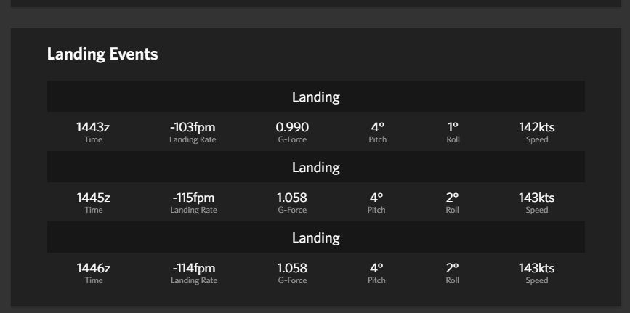Click the 143kts speed in 1445z row
Viewport: 630px width, 313px height.
(537, 198)
